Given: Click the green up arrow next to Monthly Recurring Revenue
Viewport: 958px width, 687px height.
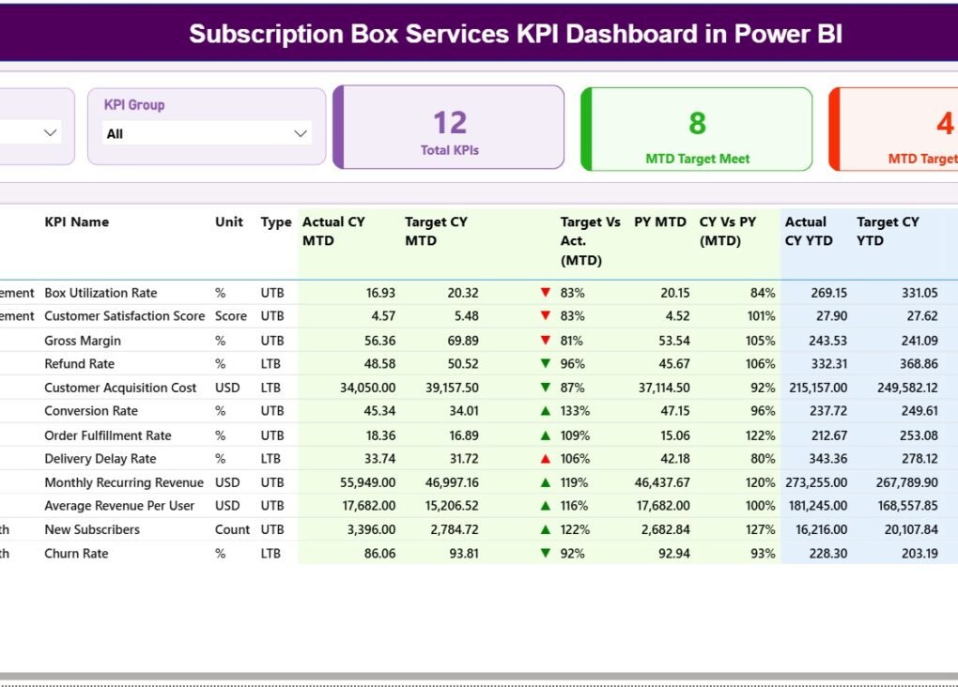Looking at the screenshot, I should click(x=547, y=481).
